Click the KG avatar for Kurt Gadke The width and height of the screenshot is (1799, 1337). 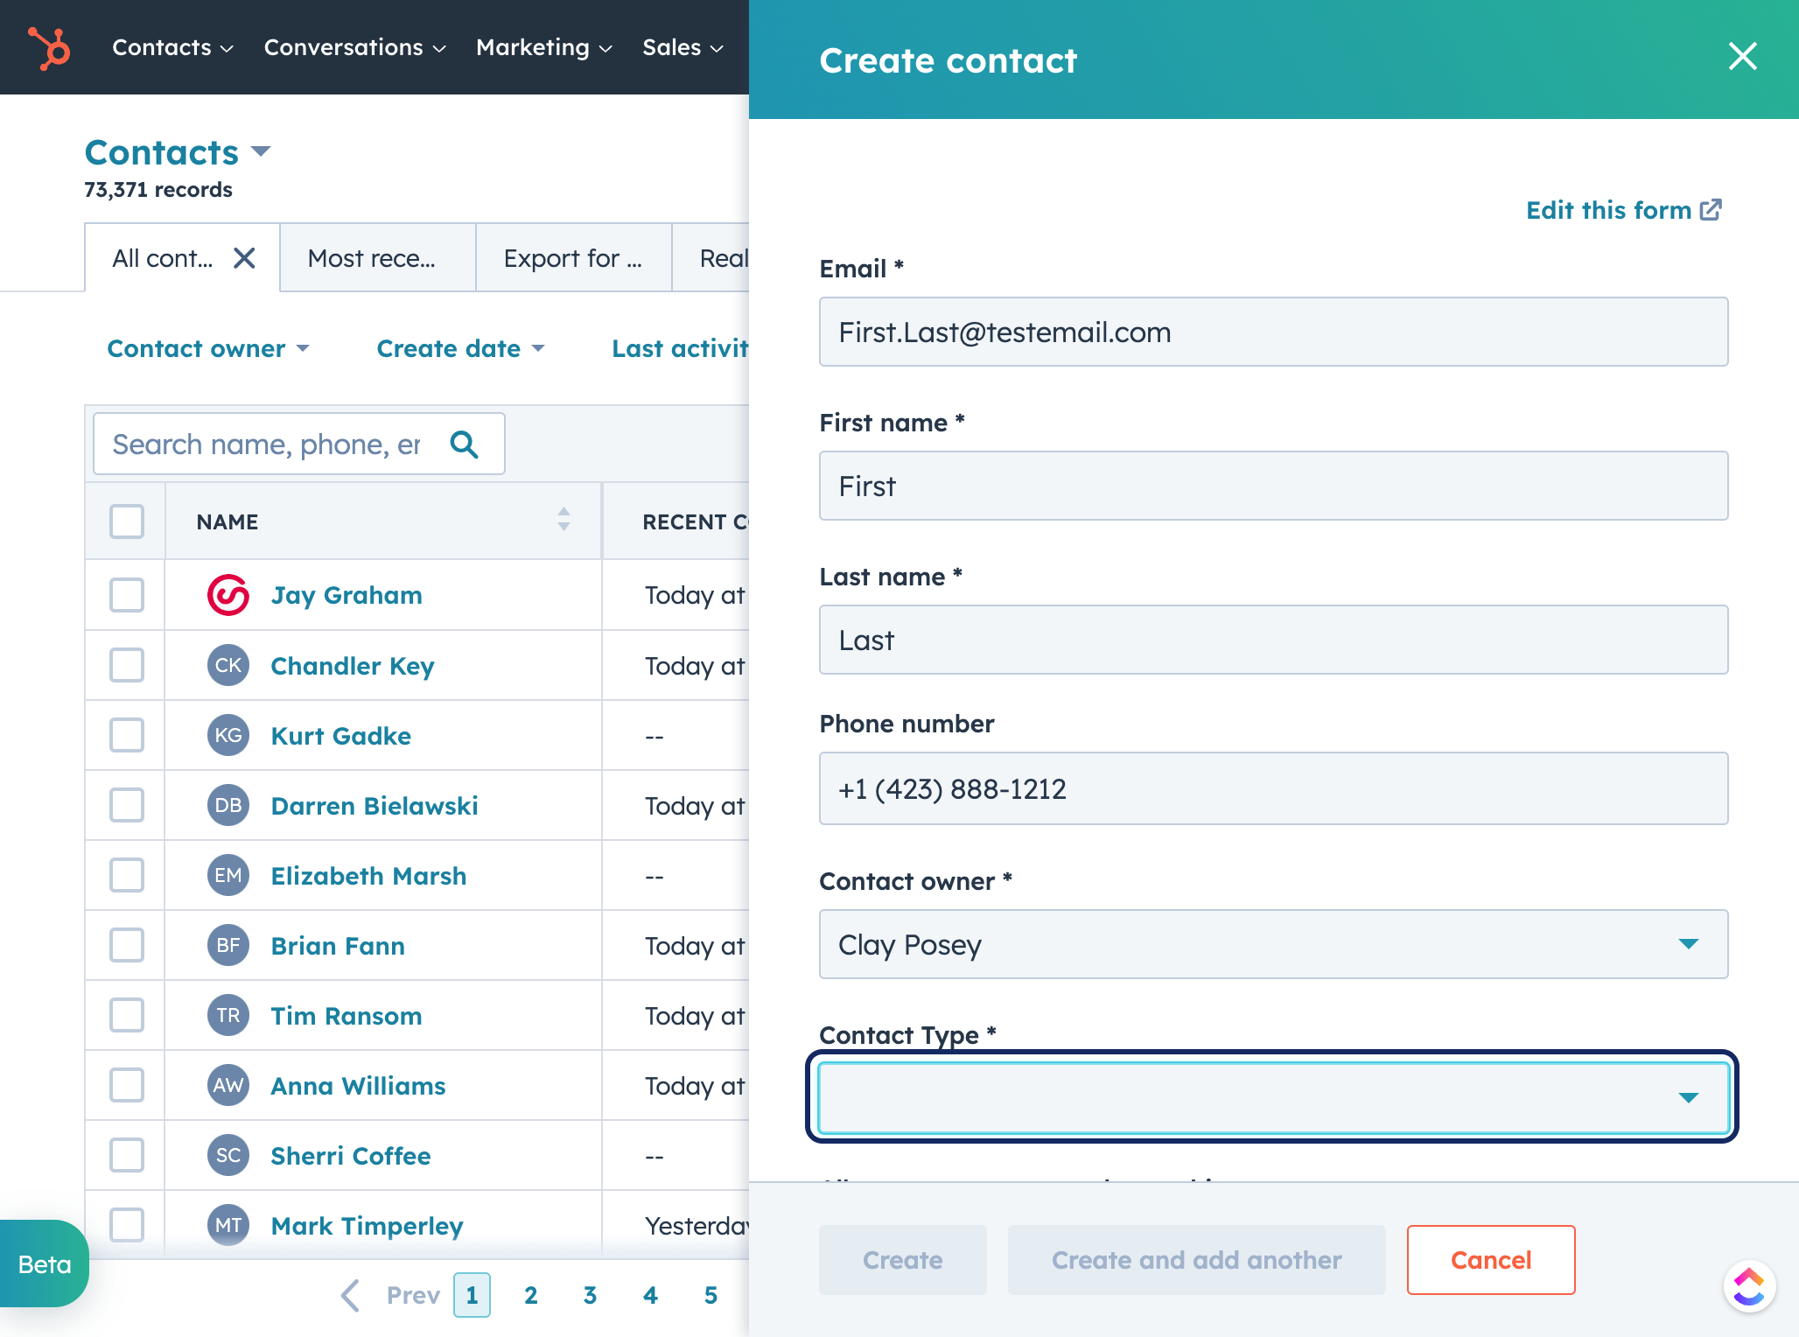228,735
